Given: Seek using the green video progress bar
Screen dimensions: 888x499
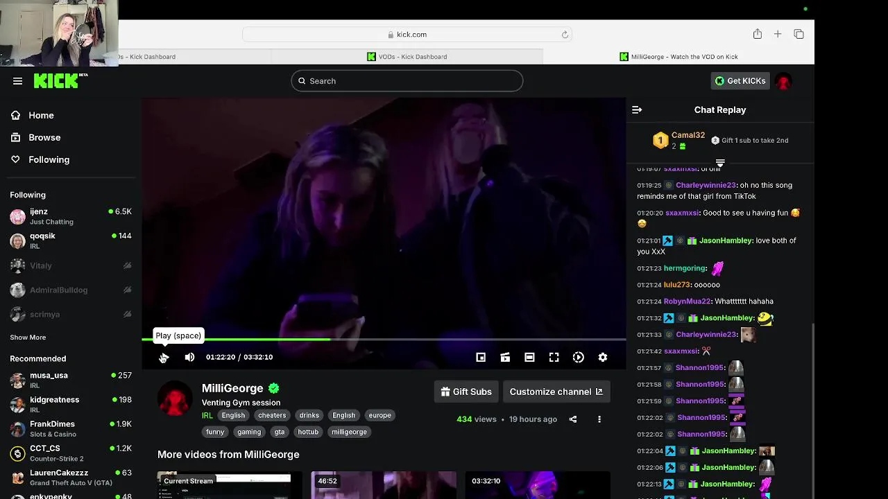Looking at the screenshot, I should (x=384, y=339).
